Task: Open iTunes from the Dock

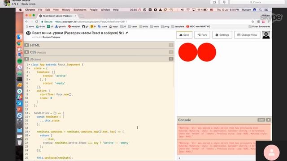Action: pos(20,67)
